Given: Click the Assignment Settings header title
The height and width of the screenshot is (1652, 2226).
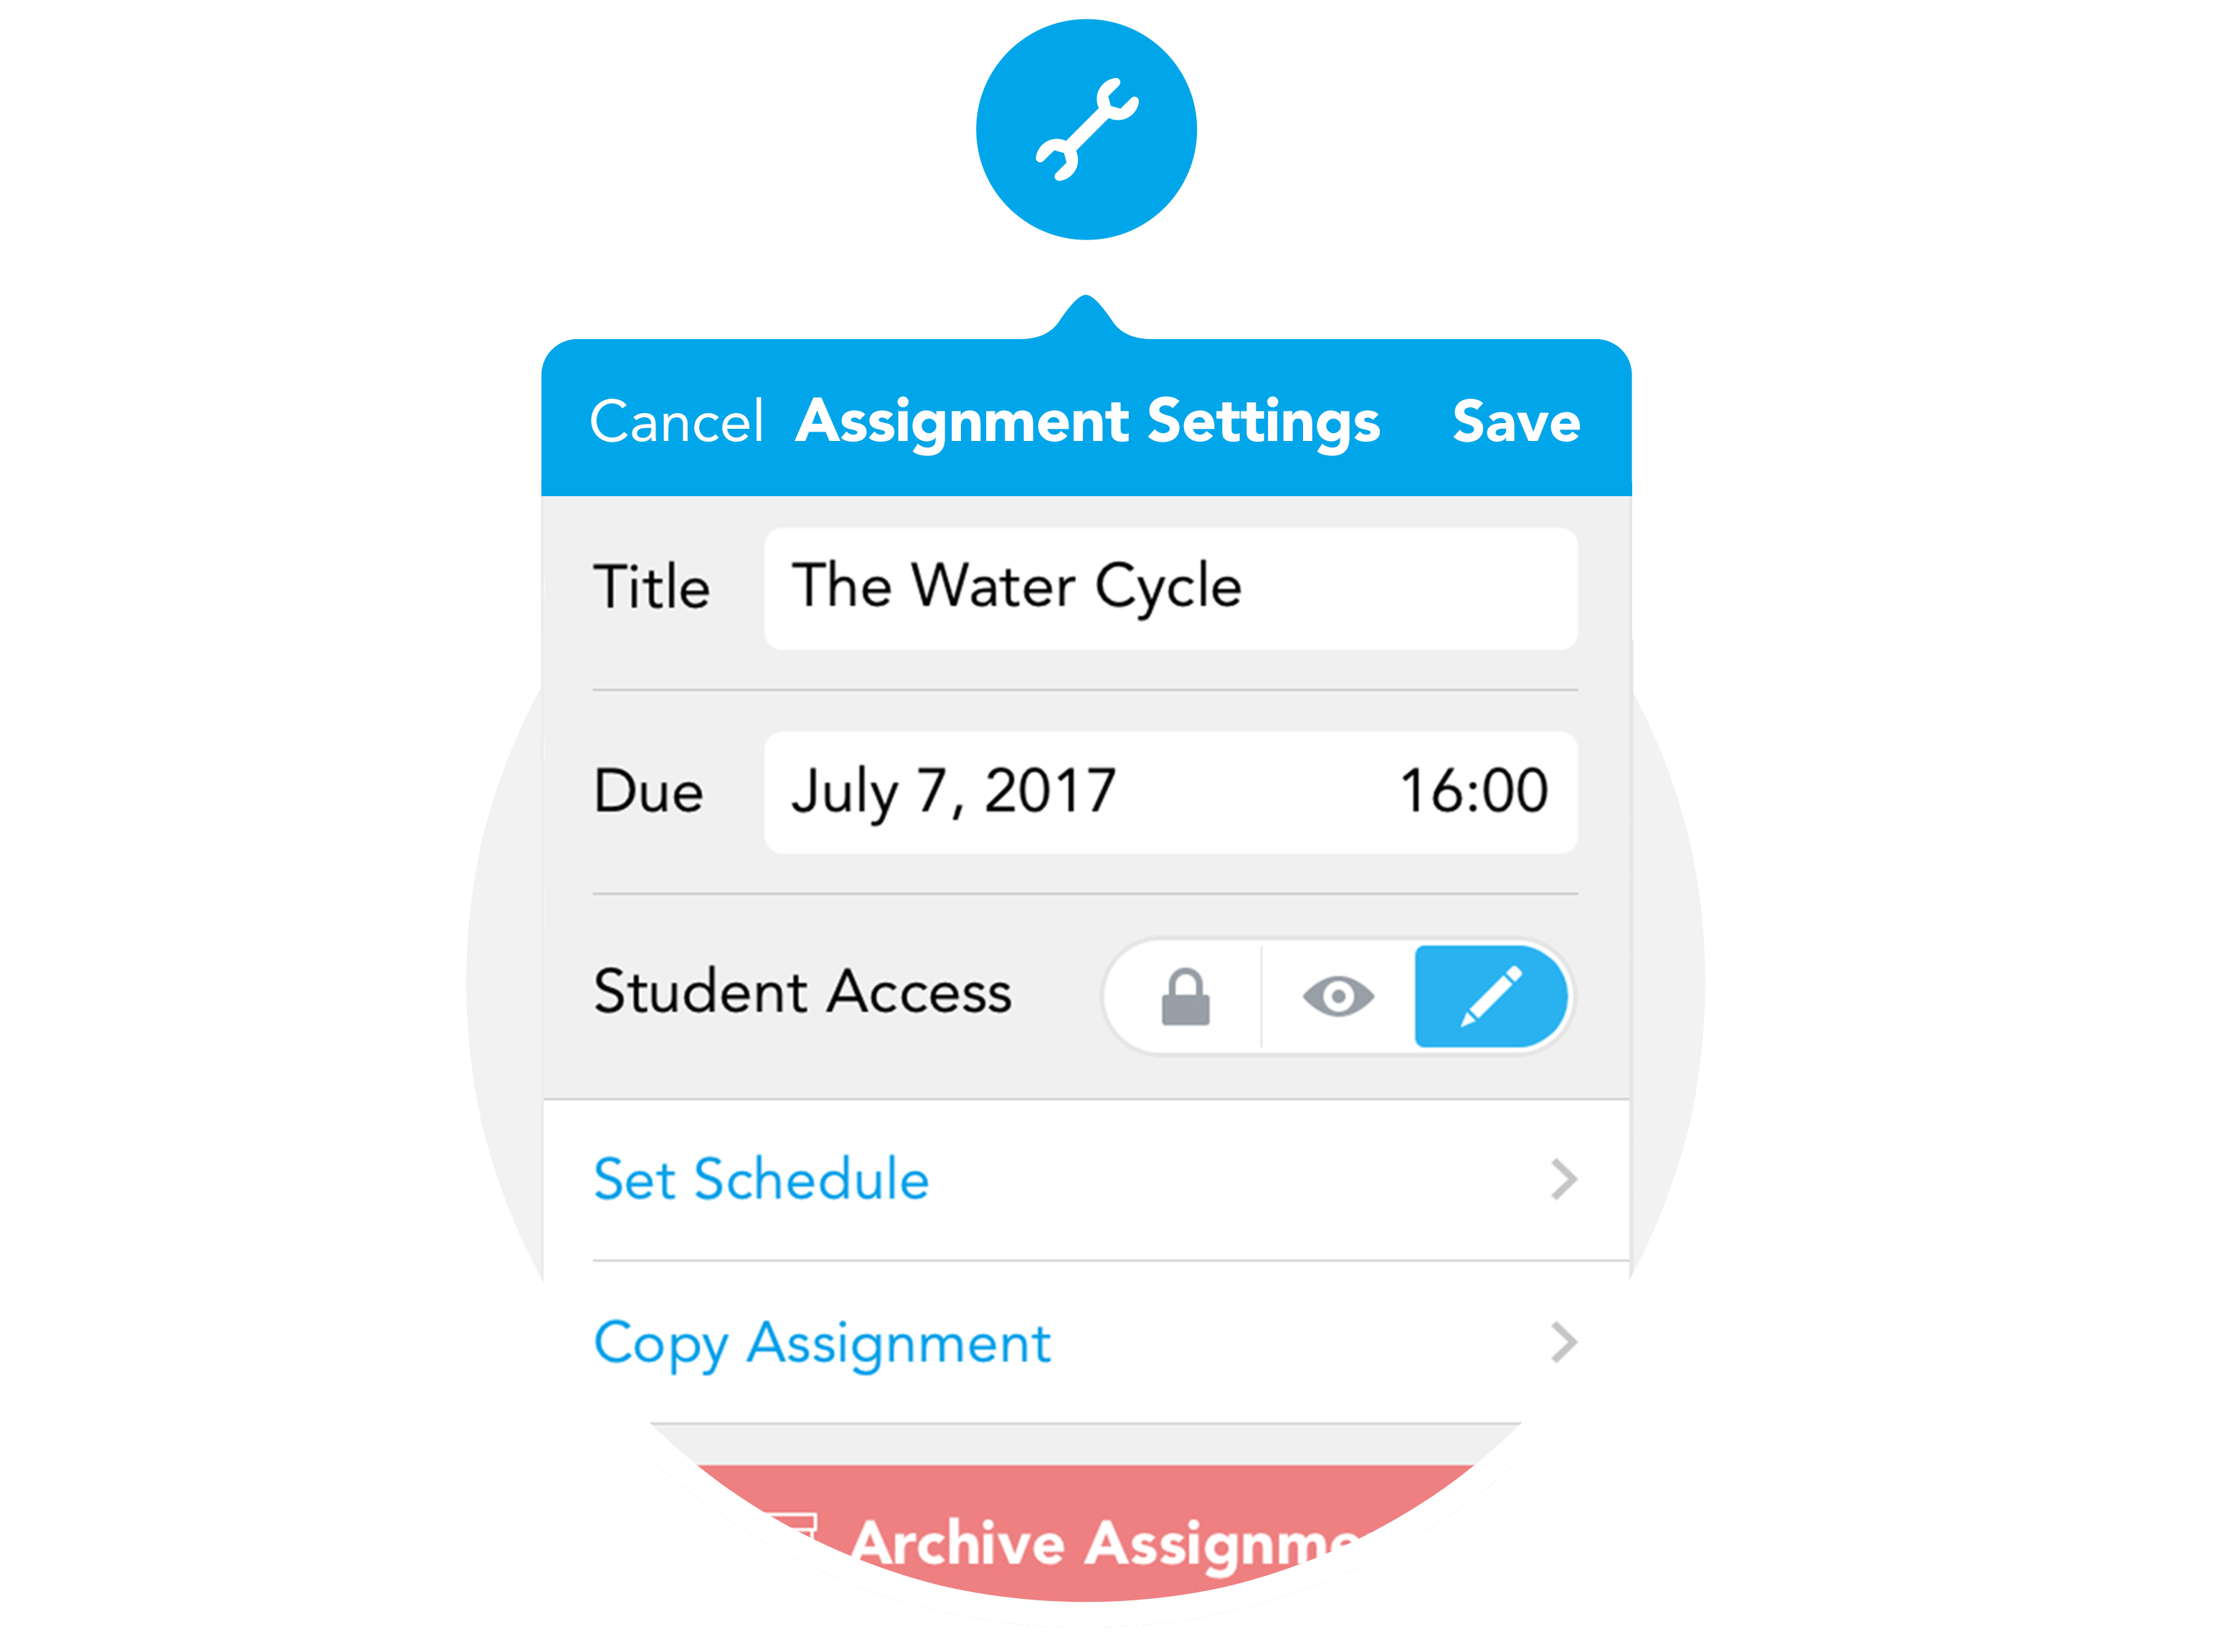Looking at the screenshot, I should click(1087, 421).
